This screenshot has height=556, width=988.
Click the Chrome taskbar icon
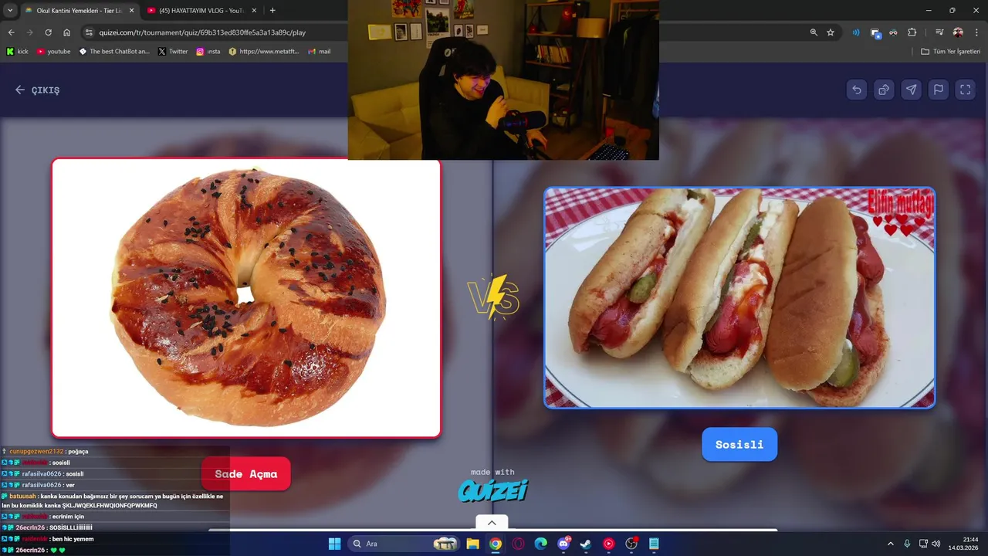click(496, 544)
